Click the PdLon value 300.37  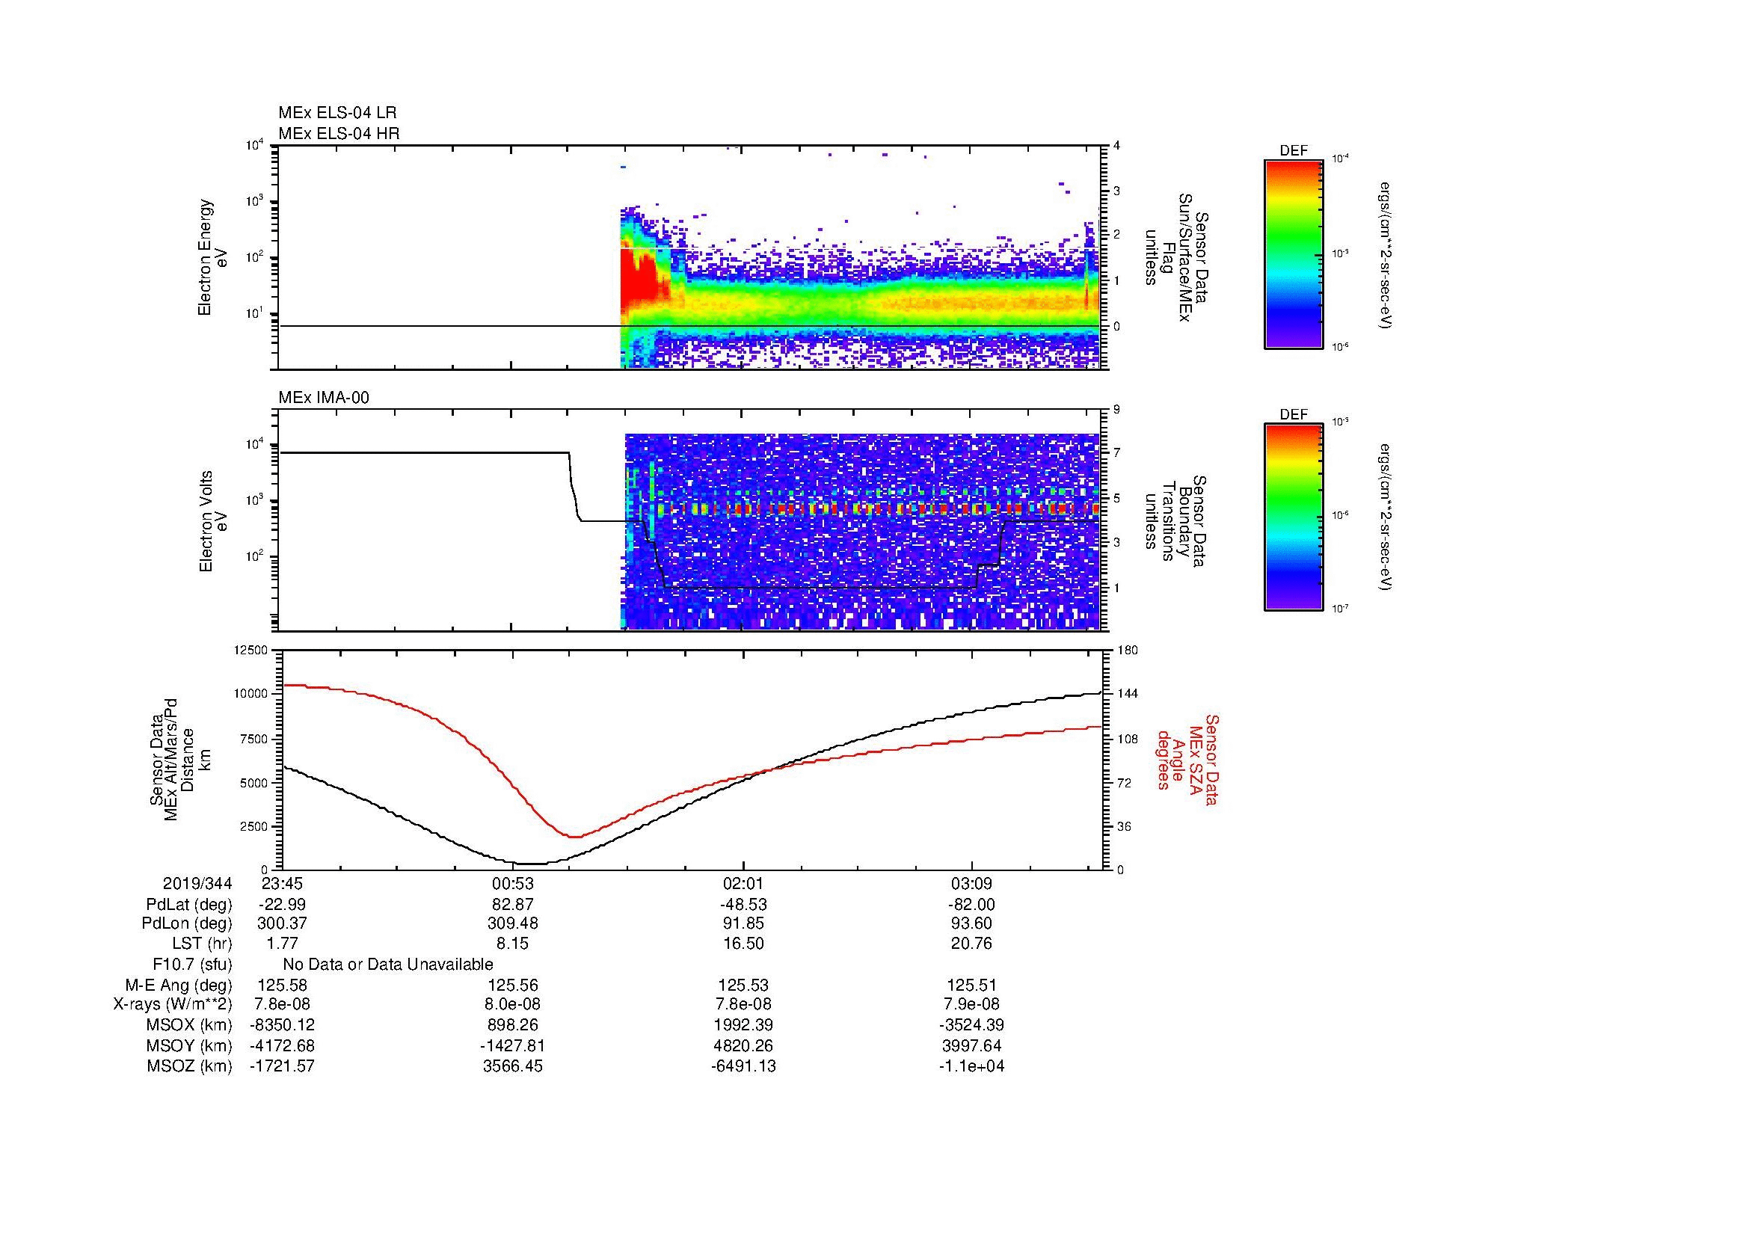(282, 923)
